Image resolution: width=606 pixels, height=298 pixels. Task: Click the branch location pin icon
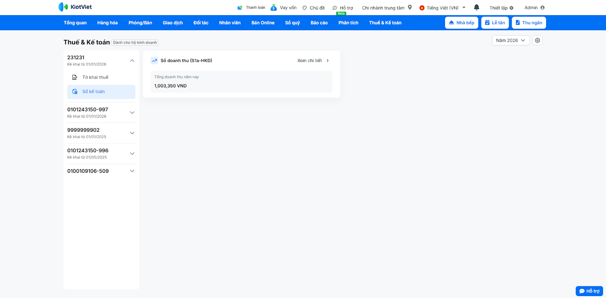tap(410, 7)
